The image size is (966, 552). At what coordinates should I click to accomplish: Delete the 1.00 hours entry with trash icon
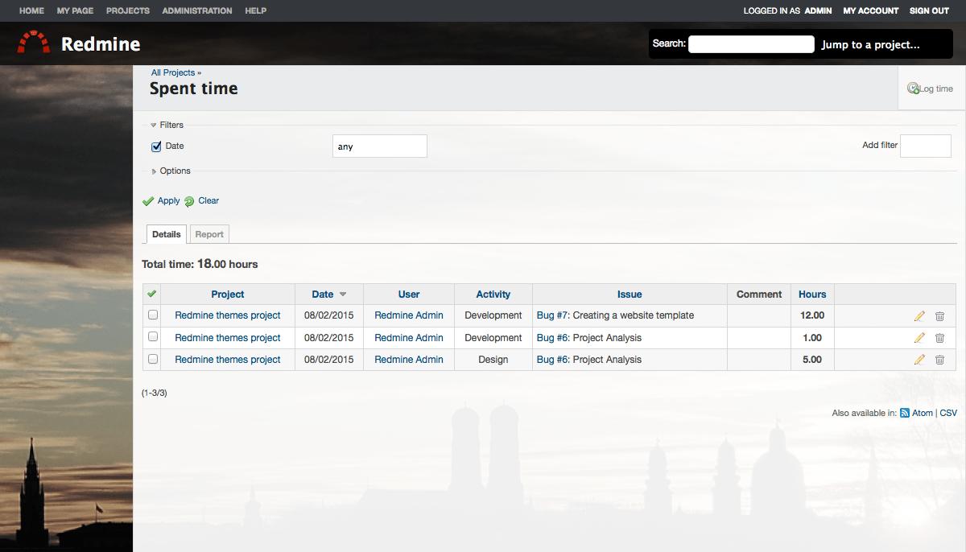tap(939, 338)
